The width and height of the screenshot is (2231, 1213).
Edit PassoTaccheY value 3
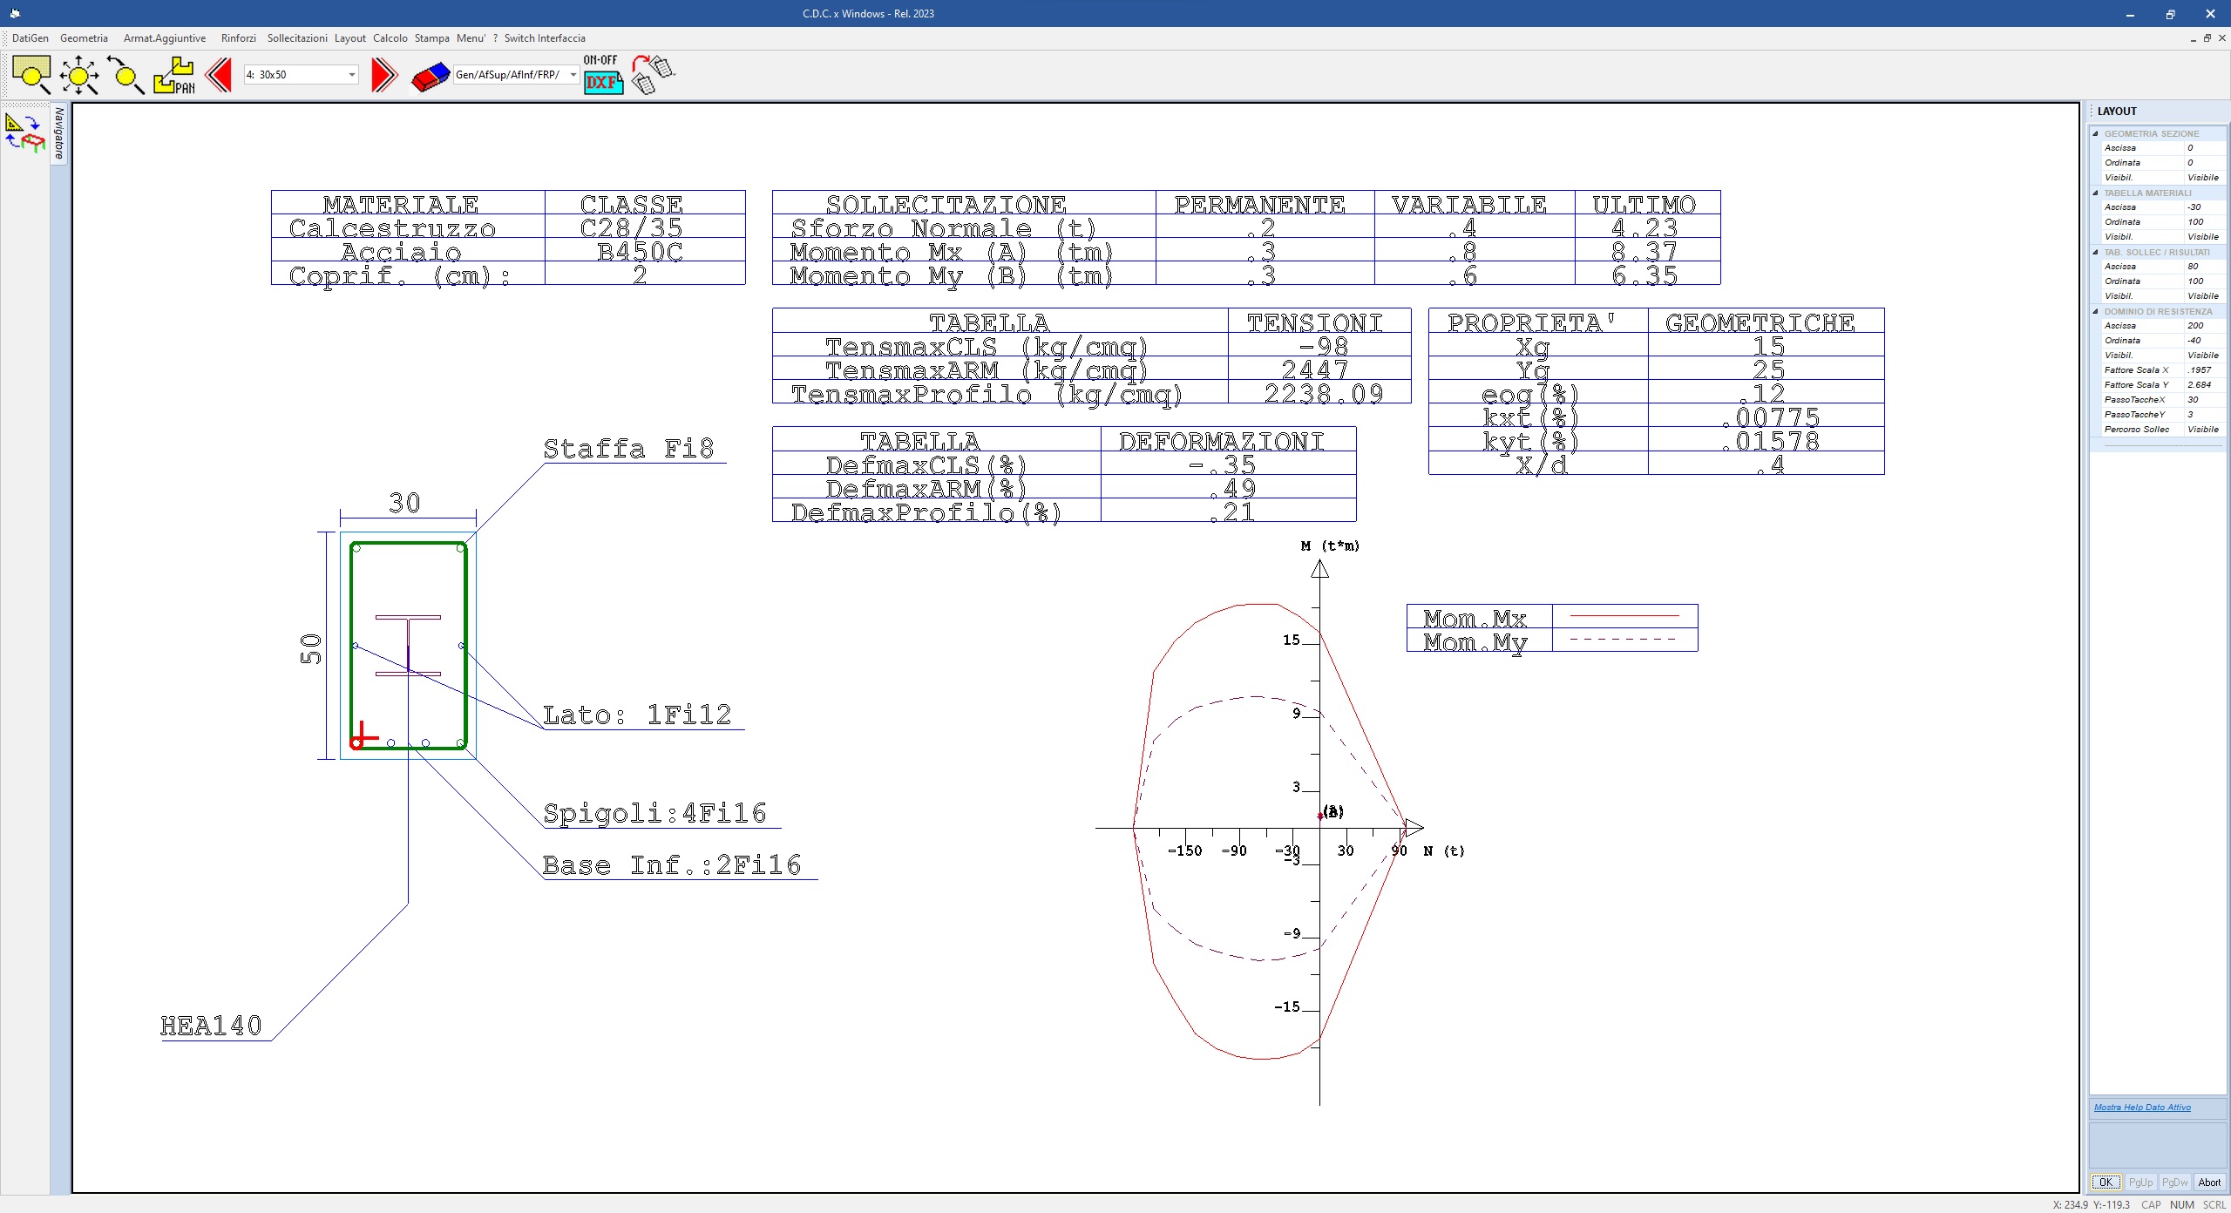(x=2204, y=415)
